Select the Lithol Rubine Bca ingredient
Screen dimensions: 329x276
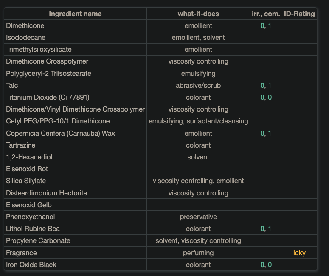coord(33,229)
